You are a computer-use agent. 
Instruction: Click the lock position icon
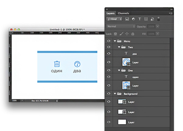[x=127, y=34]
